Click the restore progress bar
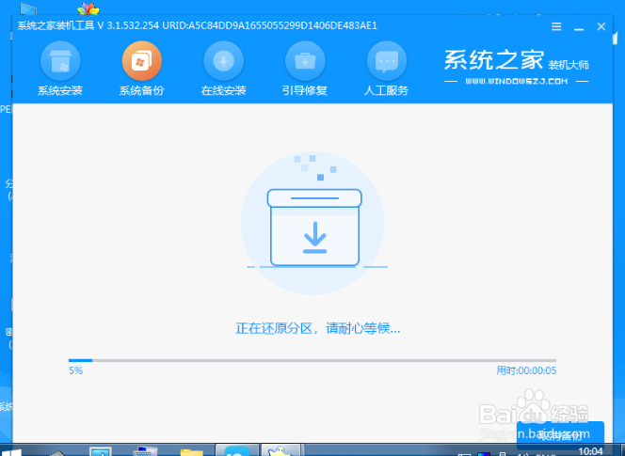The height and width of the screenshot is (456, 625). pyautogui.click(x=312, y=360)
